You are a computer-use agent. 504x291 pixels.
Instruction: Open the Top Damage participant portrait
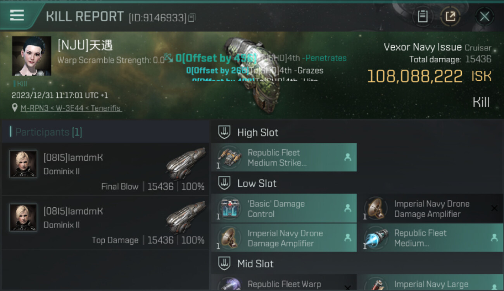pos(23,217)
